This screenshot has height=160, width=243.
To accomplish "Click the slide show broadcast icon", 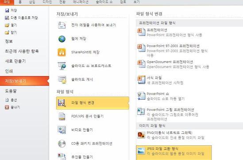I will click(x=62, y=66).
